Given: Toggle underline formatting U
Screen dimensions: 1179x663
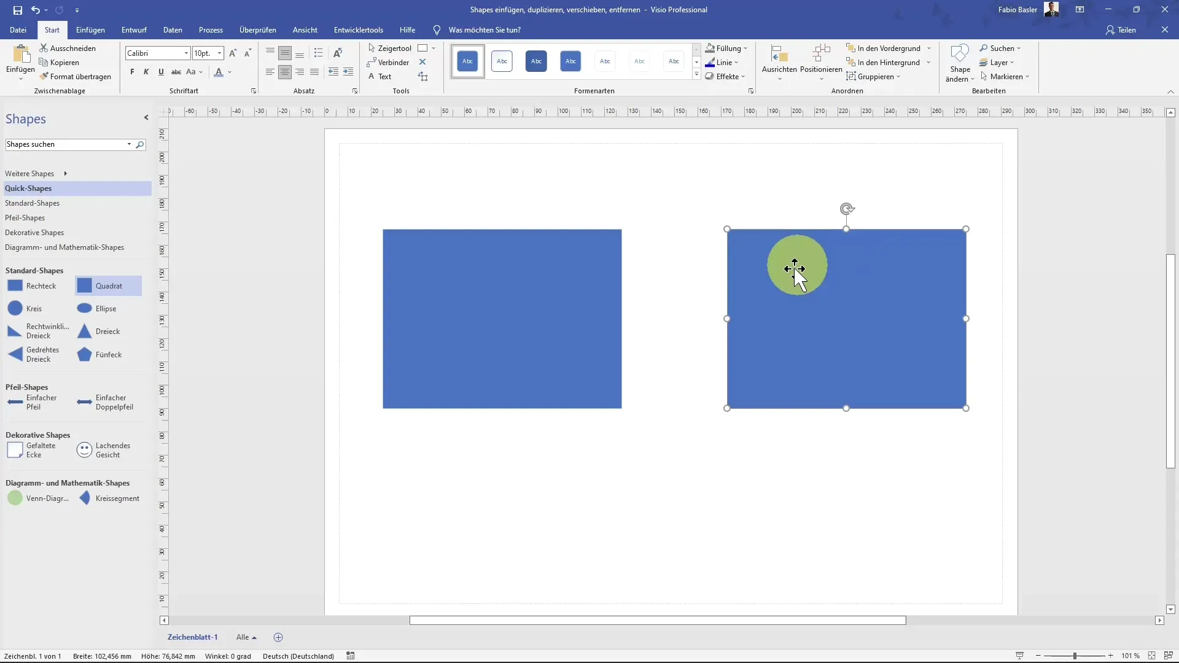Looking at the screenshot, I should pos(161,72).
